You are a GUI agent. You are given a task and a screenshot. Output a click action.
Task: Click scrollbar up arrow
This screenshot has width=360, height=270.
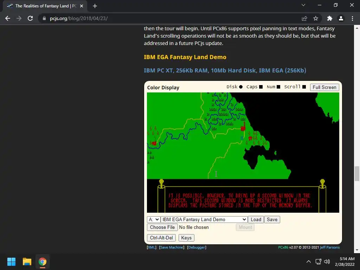click(x=357, y=28)
